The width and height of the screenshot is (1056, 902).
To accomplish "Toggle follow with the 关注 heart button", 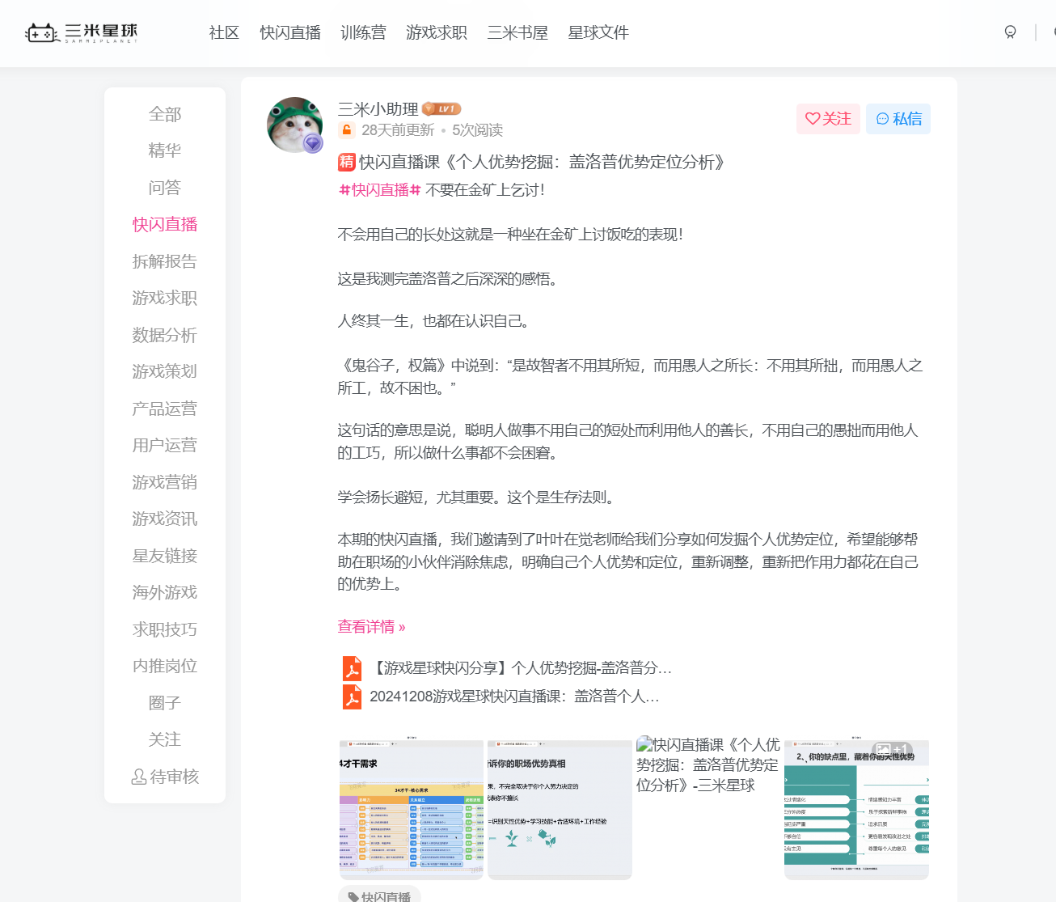I will coord(828,118).
